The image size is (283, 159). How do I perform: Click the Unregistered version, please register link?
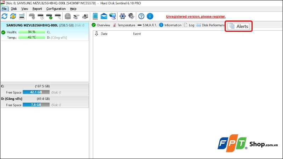tap(196, 16)
